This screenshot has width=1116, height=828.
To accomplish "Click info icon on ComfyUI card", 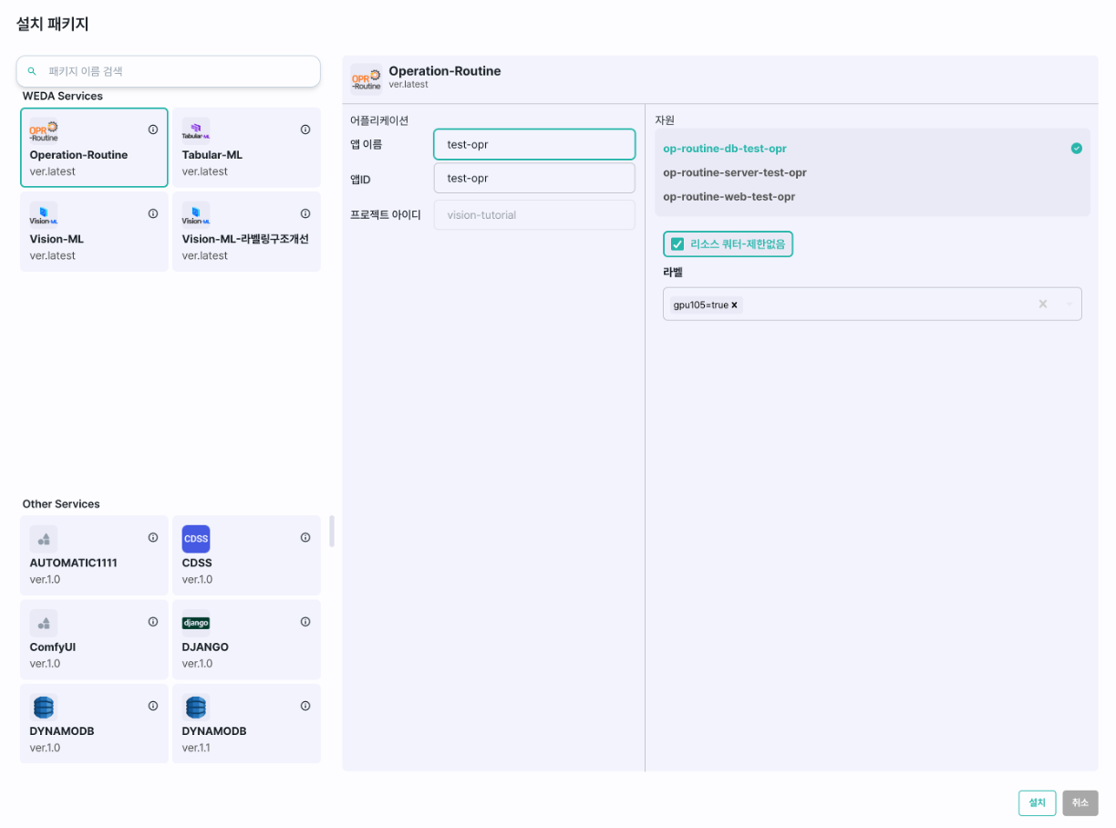I will 153,622.
